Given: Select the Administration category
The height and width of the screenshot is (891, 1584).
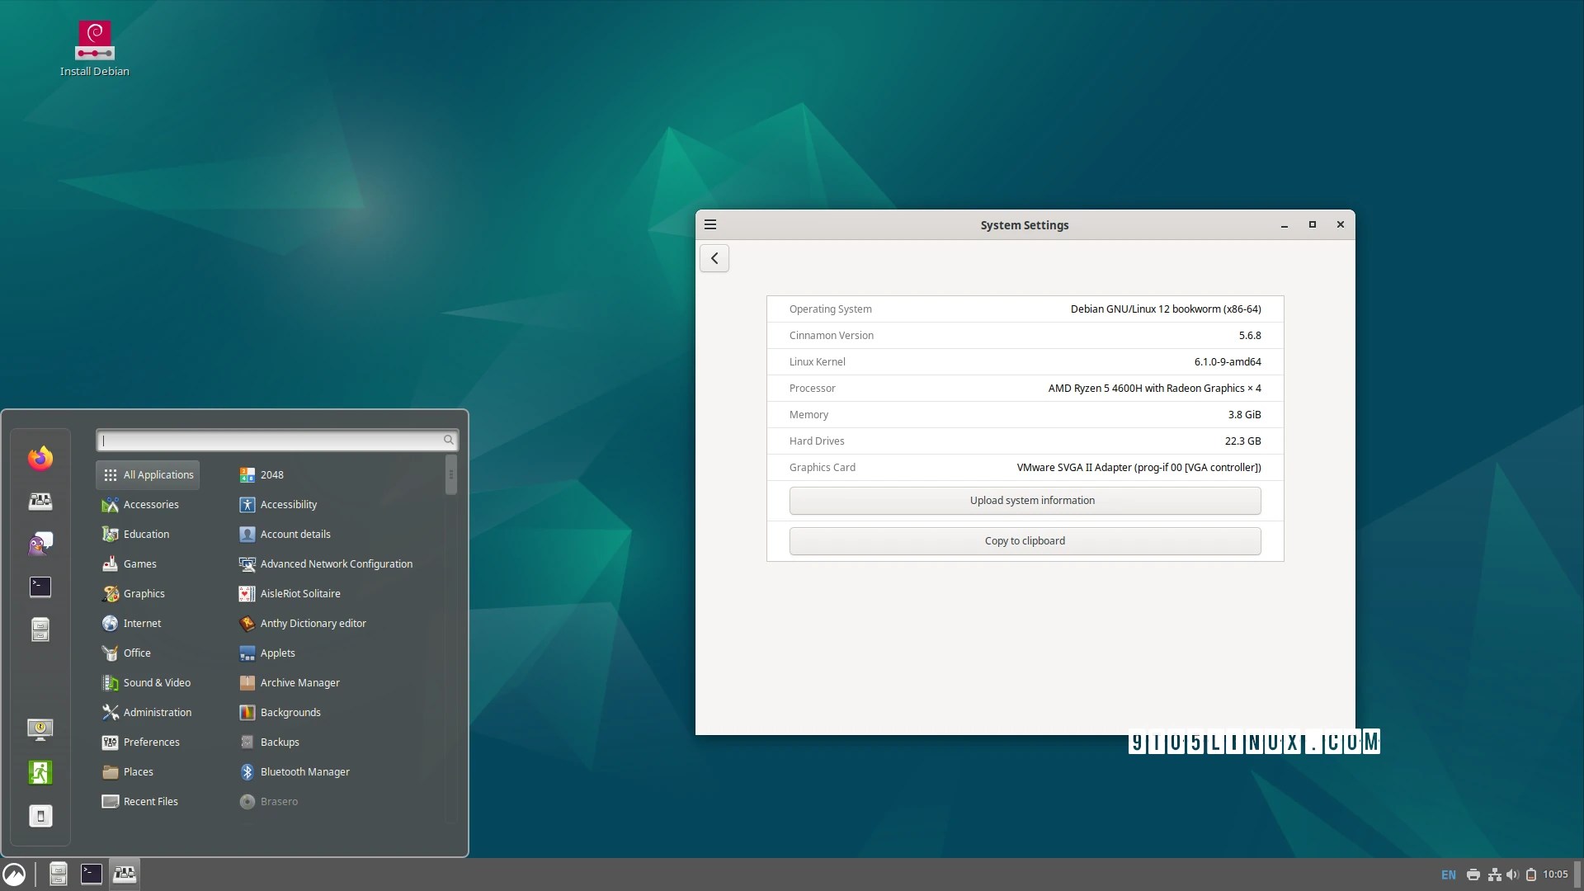Looking at the screenshot, I should (157, 712).
